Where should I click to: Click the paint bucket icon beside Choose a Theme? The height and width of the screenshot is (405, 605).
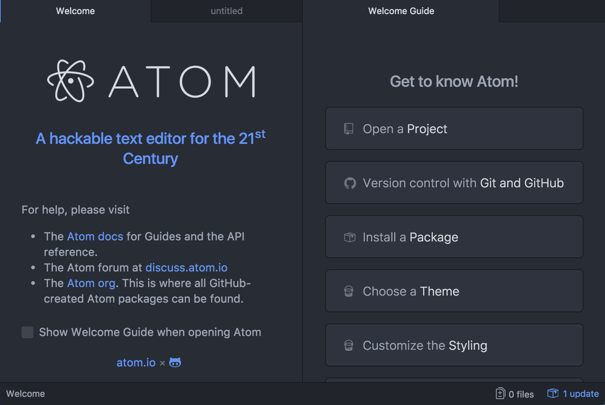coord(349,291)
